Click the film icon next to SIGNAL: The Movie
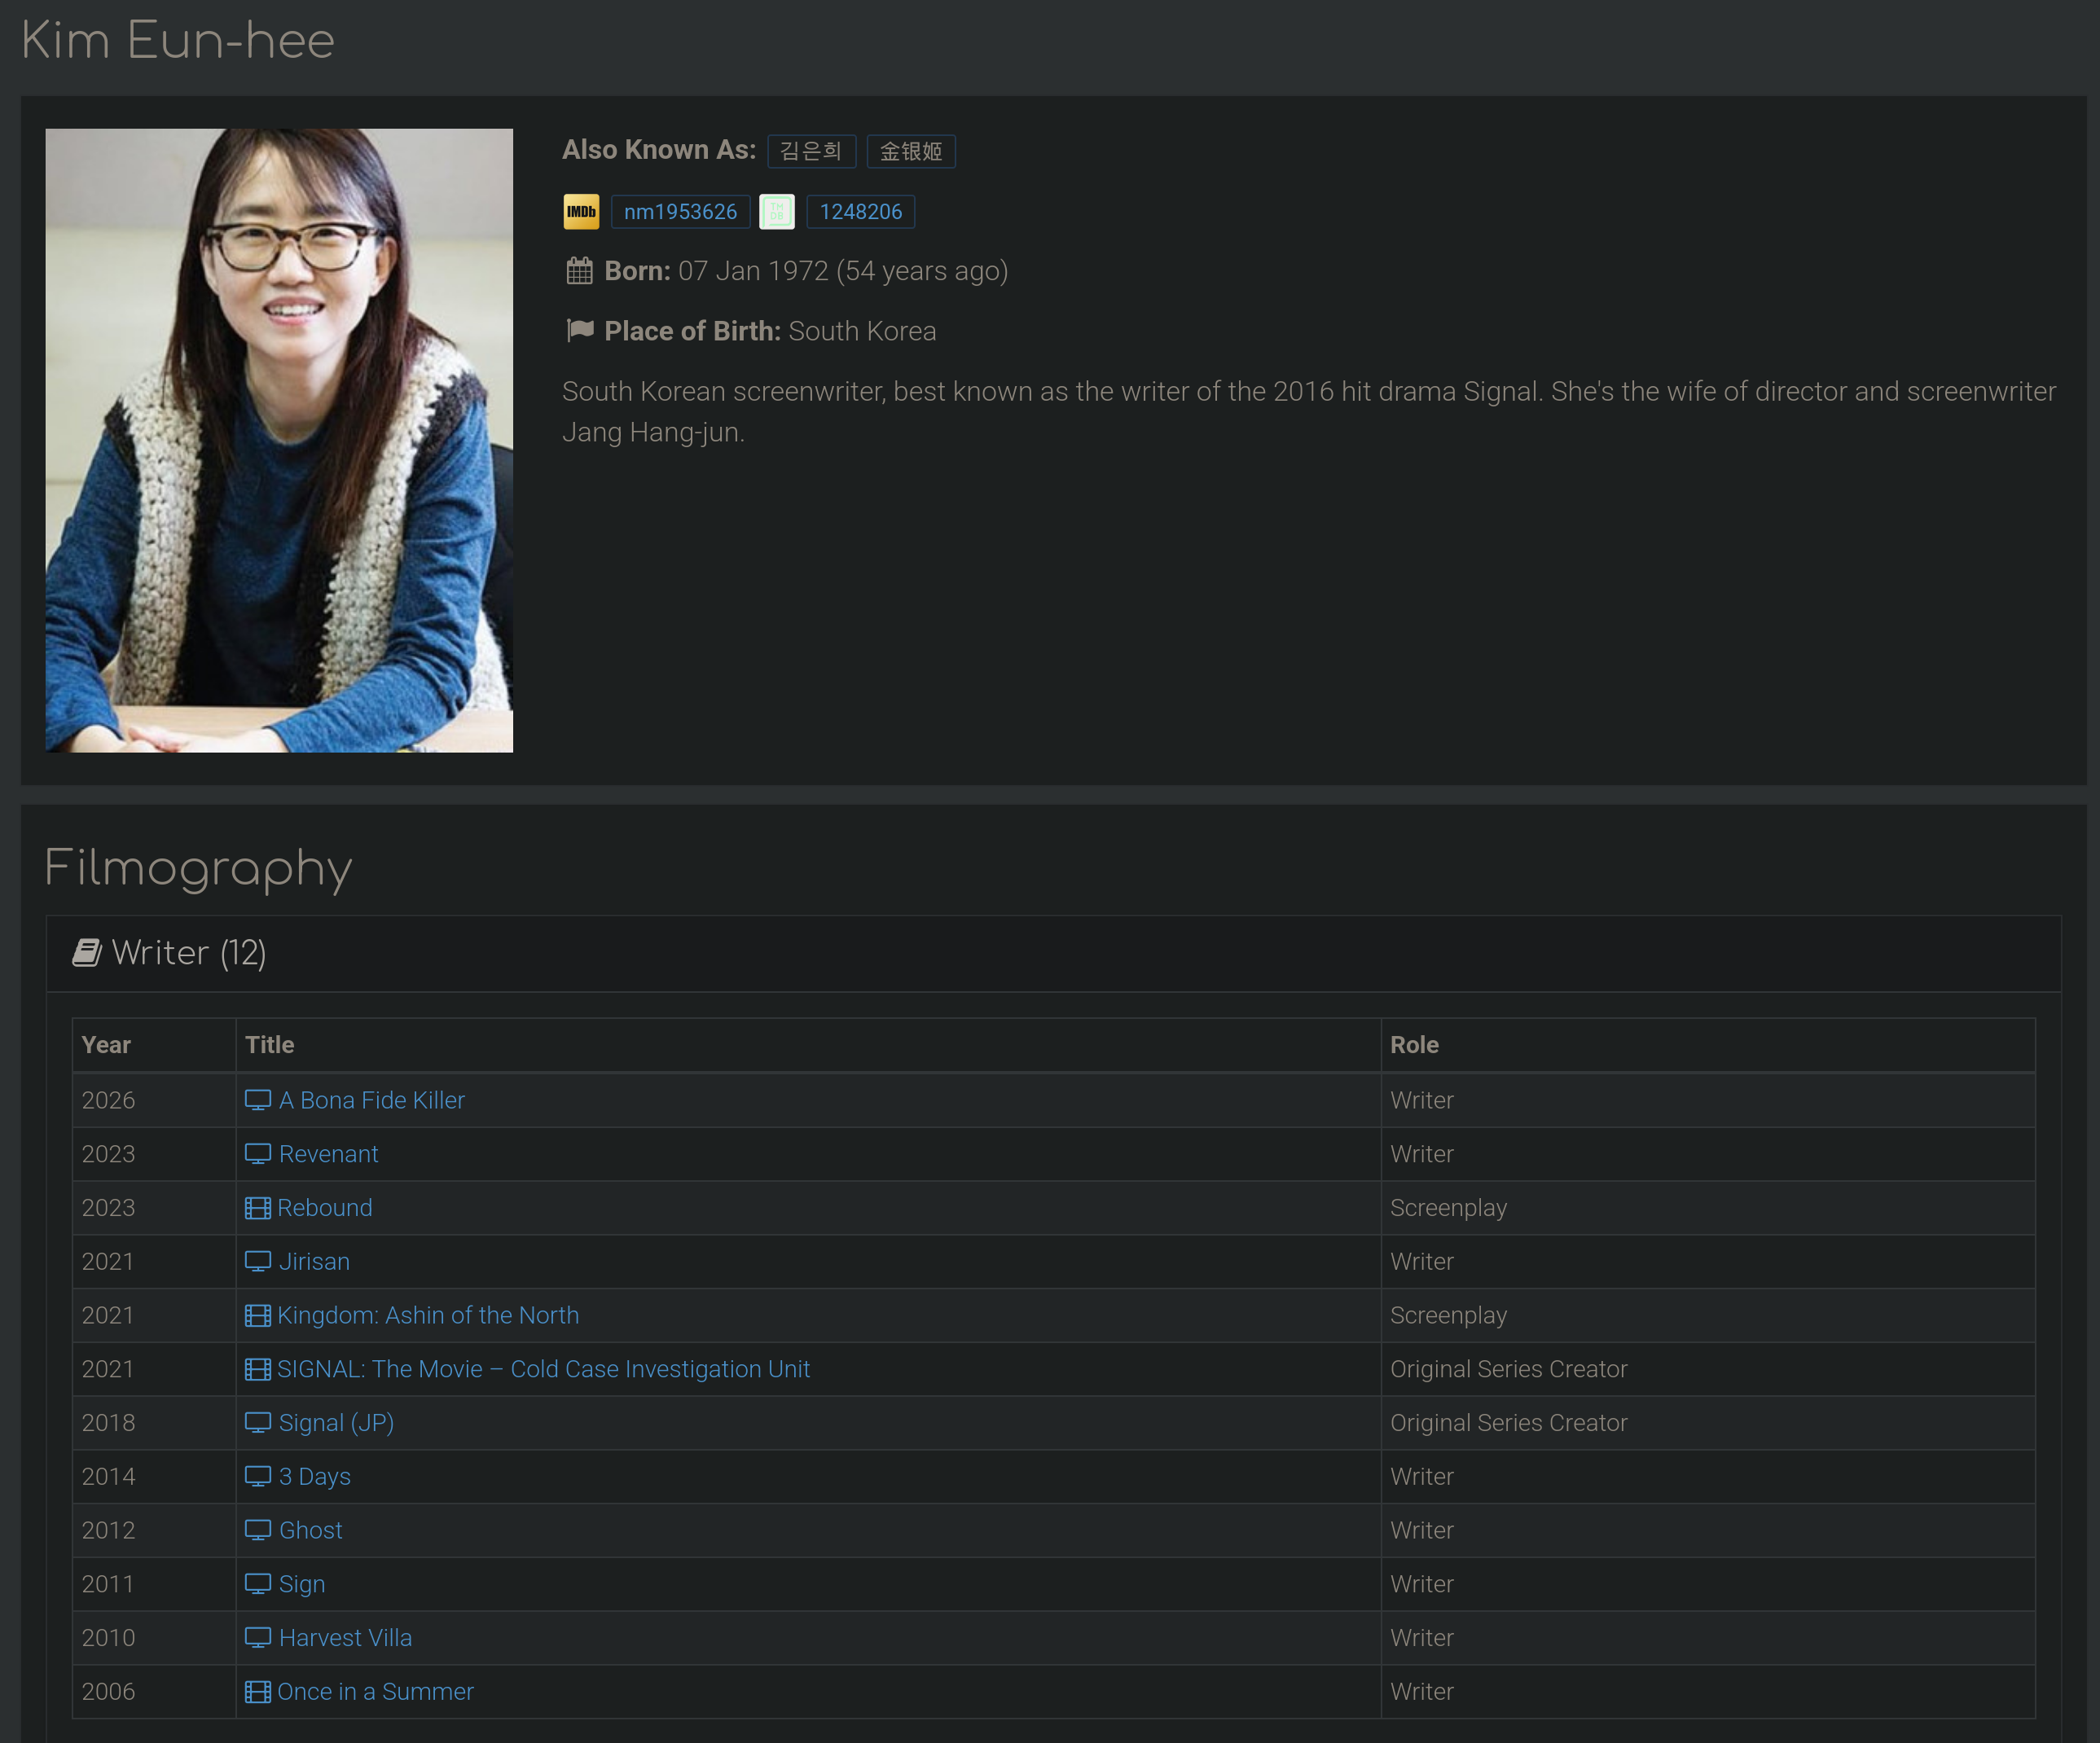The height and width of the screenshot is (1743, 2100). 258,1369
